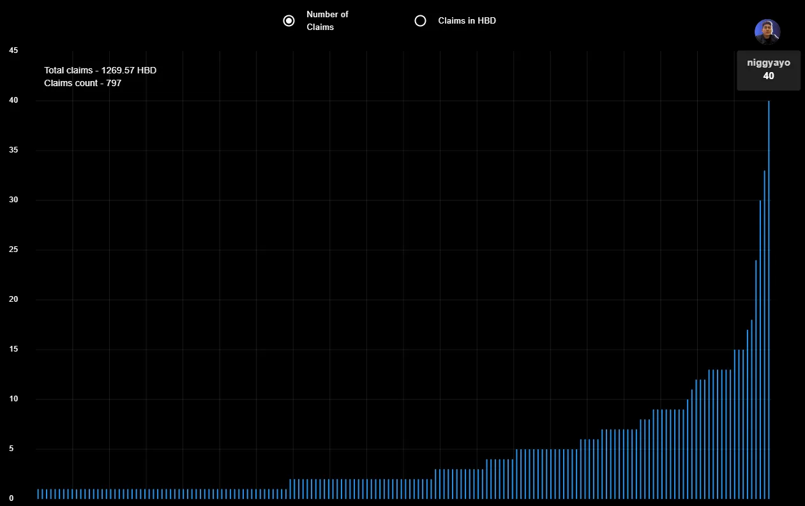
Task: Select the bar reaching 30 claims
Action: pyautogui.click(x=760, y=349)
